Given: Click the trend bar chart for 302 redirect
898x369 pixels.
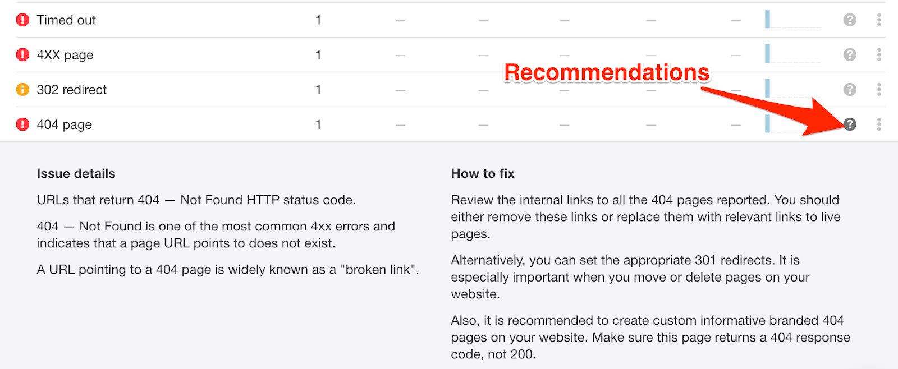Looking at the screenshot, I should coord(792,89).
